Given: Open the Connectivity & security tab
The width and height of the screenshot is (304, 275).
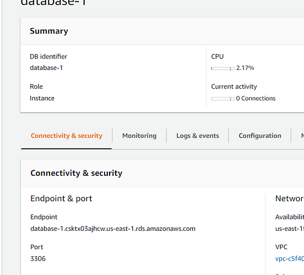Looking at the screenshot, I should [x=66, y=136].
